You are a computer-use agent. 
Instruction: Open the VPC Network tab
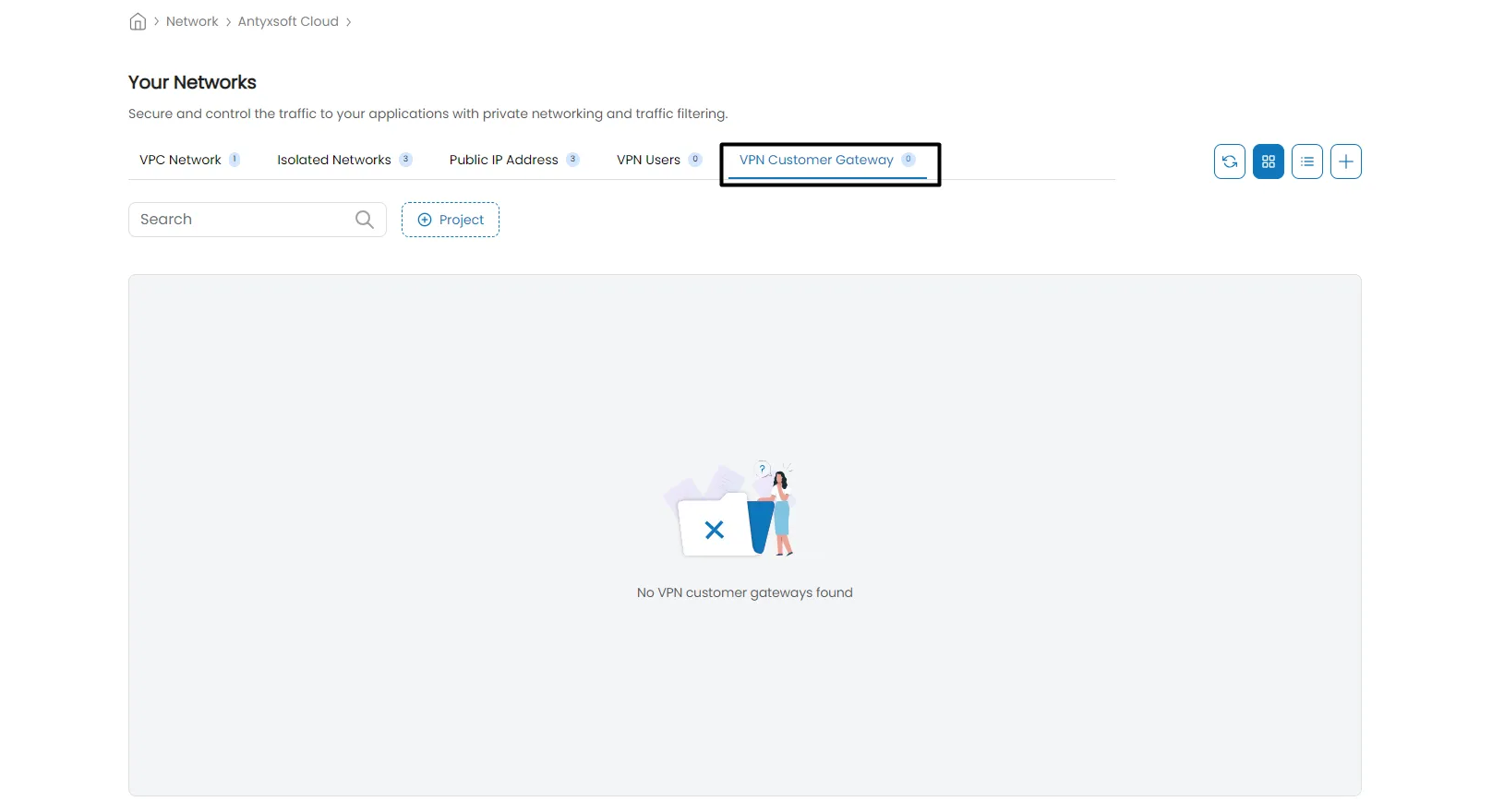click(180, 160)
